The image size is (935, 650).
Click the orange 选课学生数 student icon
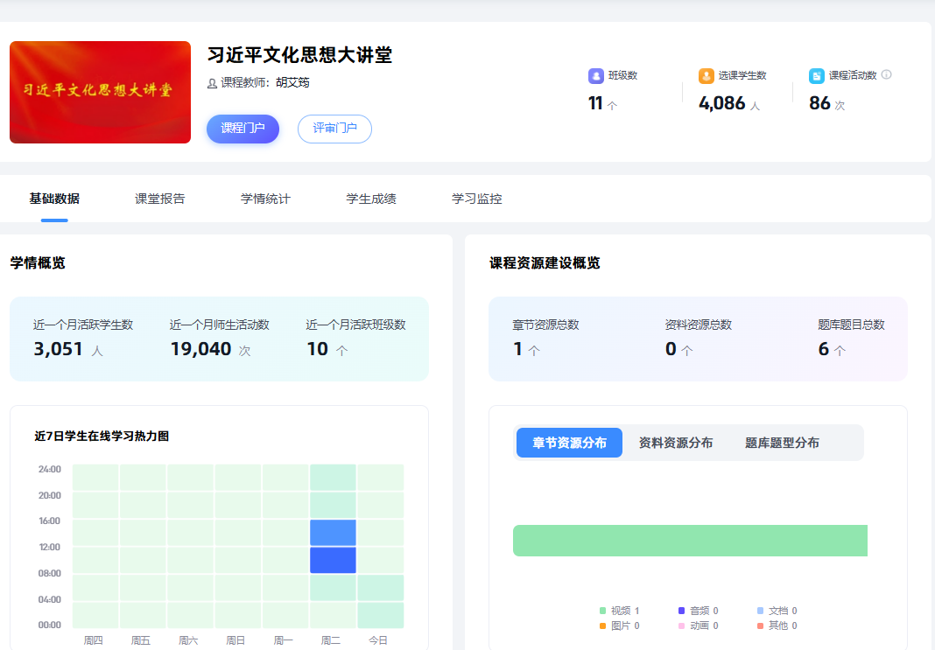[x=707, y=76]
